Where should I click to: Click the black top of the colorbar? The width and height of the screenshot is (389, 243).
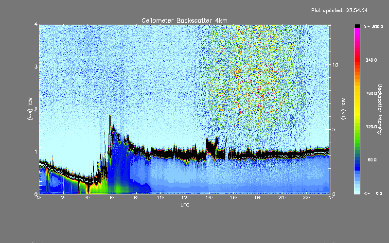pyautogui.click(x=357, y=26)
